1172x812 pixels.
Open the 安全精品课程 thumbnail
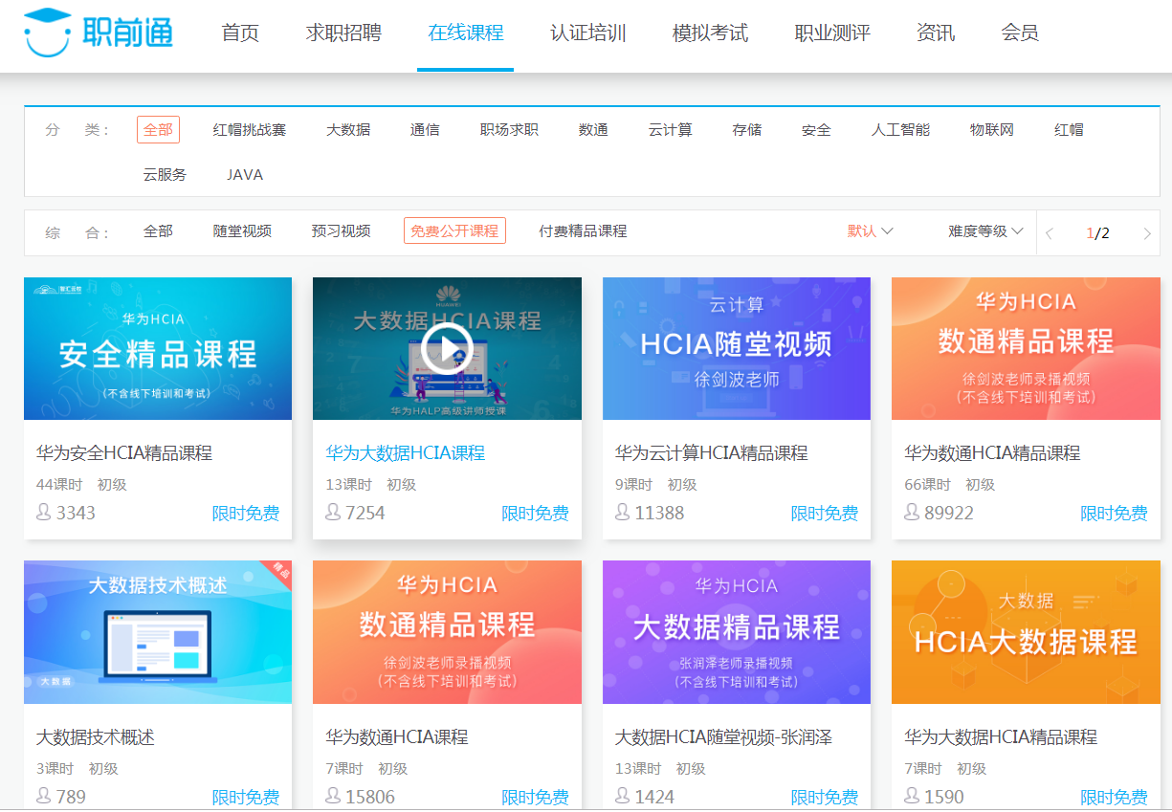coord(158,348)
